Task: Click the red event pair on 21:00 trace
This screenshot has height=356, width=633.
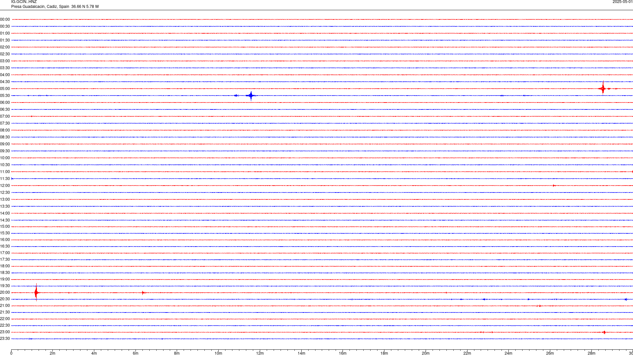Action: [539, 306]
